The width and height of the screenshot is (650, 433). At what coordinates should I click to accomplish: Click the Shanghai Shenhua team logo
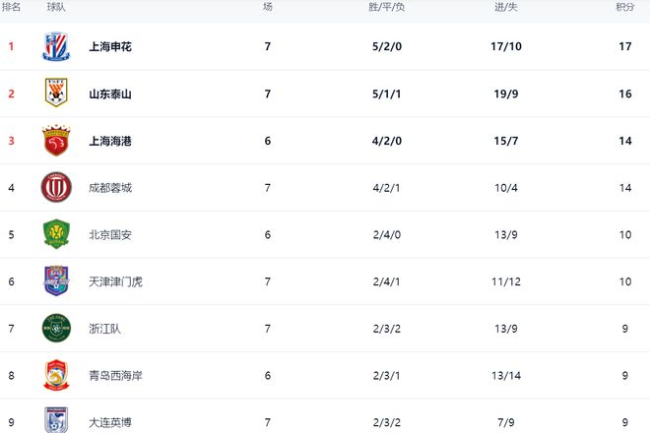pyautogui.click(x=56, y=46)
